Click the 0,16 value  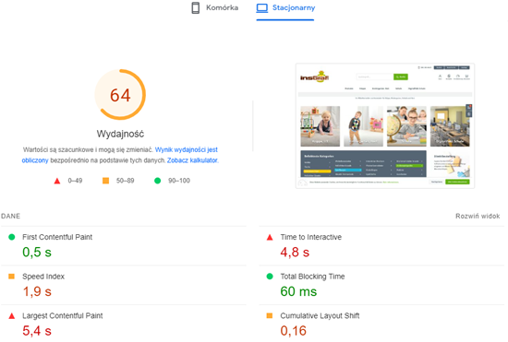coord(293,331)
